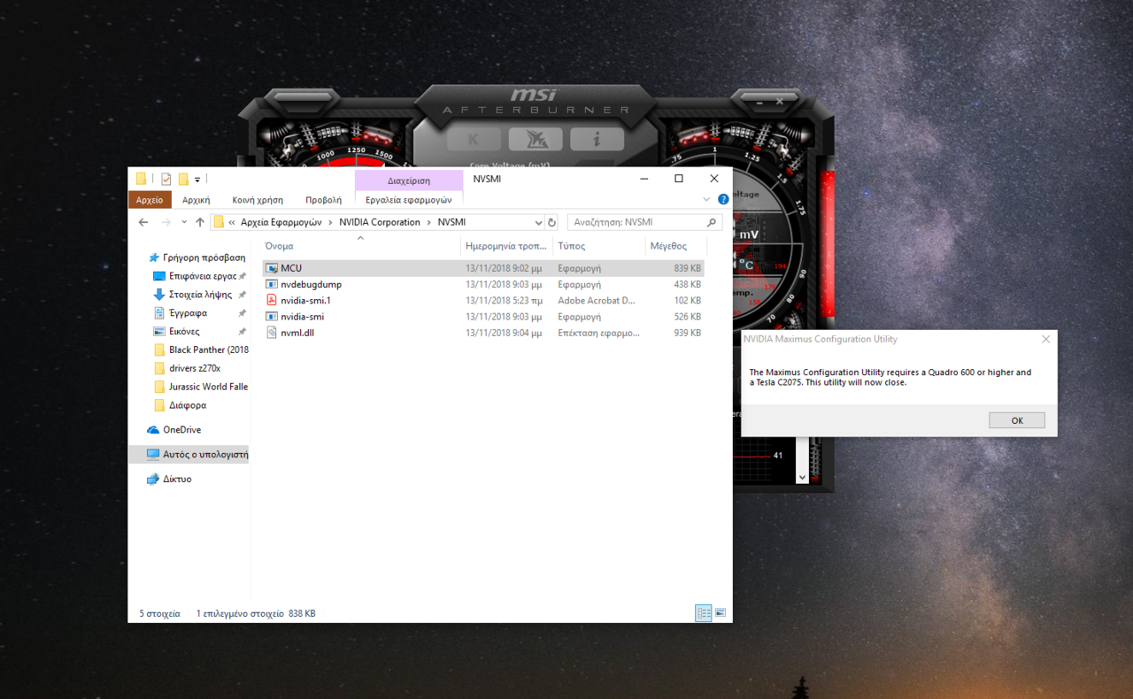
Task: Refresh the NVSMI folder
Action: 552,222
